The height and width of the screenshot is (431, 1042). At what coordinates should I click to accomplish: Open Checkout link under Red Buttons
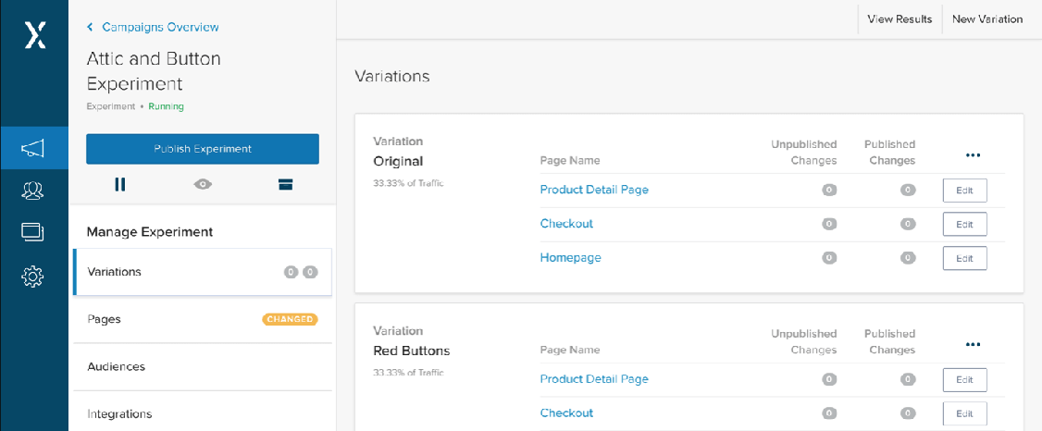[x=566, y=413]
